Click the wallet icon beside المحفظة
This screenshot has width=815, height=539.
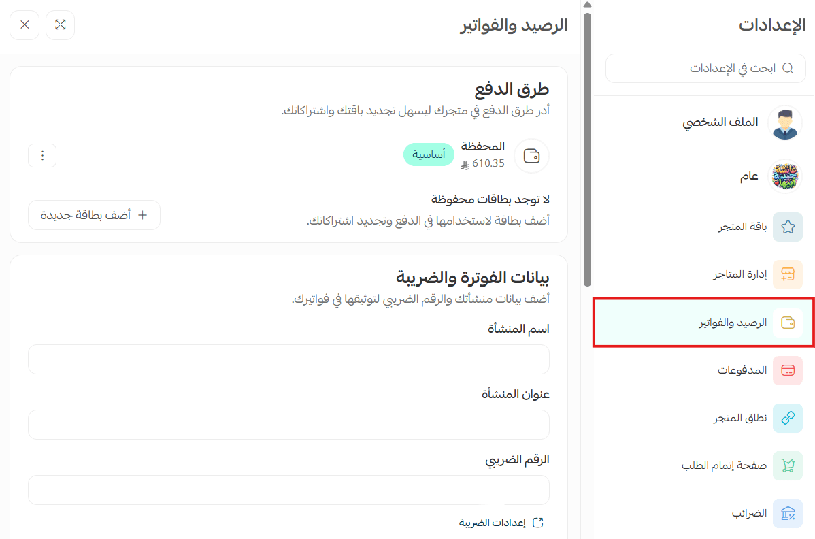[x=531, y=156]
